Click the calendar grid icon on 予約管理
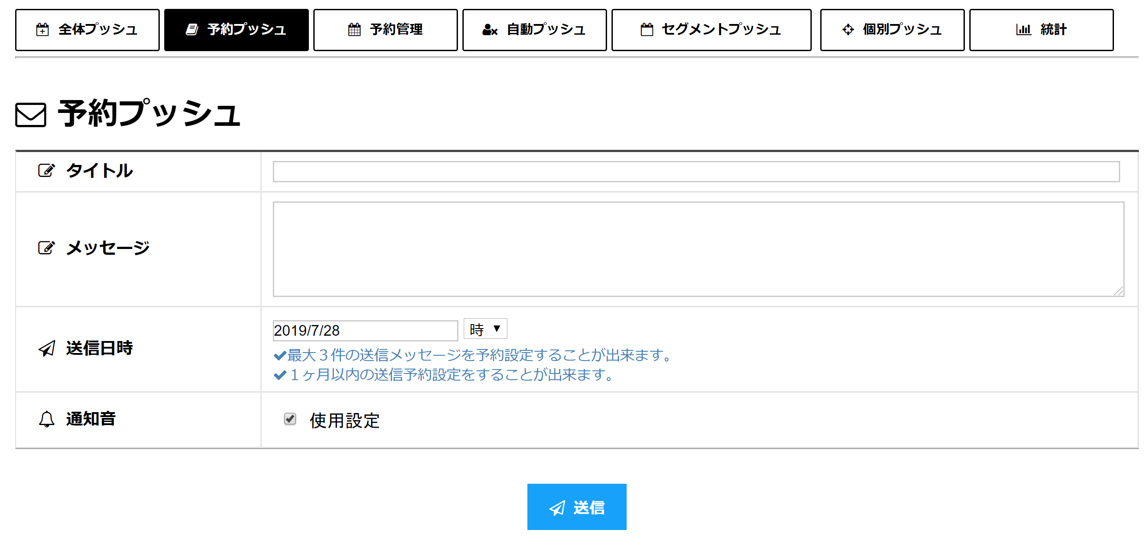The height and width of the screenshot is (546, 1146). pos(354,30)
